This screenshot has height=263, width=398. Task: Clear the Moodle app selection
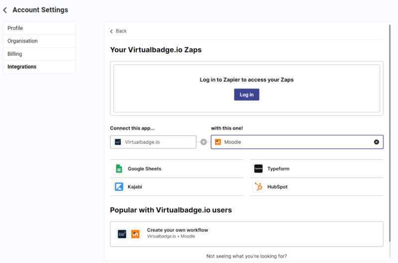(377, 142)
